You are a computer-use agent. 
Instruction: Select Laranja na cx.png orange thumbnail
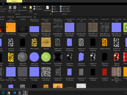pyautogui.click(x=105, y=42)
